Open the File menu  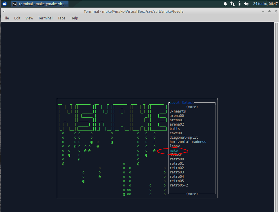coord(6,18)
